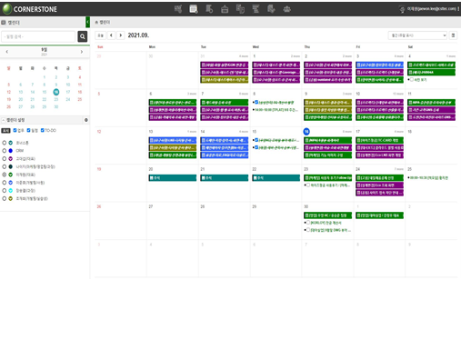Expand the '10 more' link on Friday the 10th
Screen dimensions: 461x340
click(x=398, y=94)
